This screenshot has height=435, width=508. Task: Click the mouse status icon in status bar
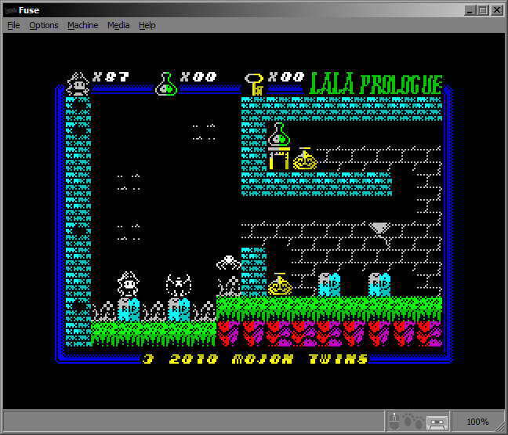[394, 421]
